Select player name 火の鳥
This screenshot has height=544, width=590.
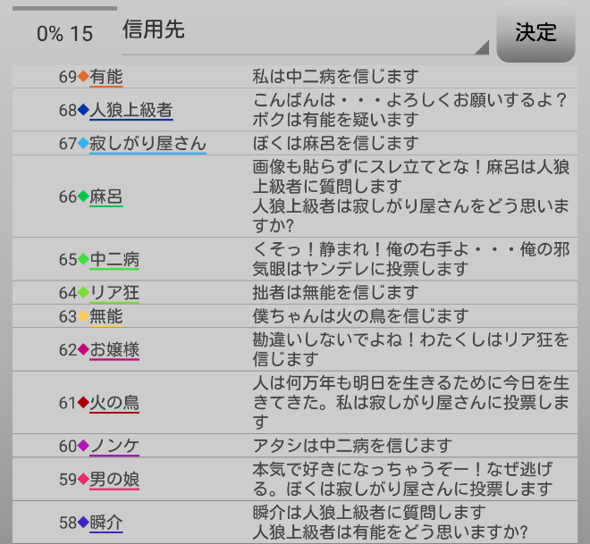[x=114, y=403]
